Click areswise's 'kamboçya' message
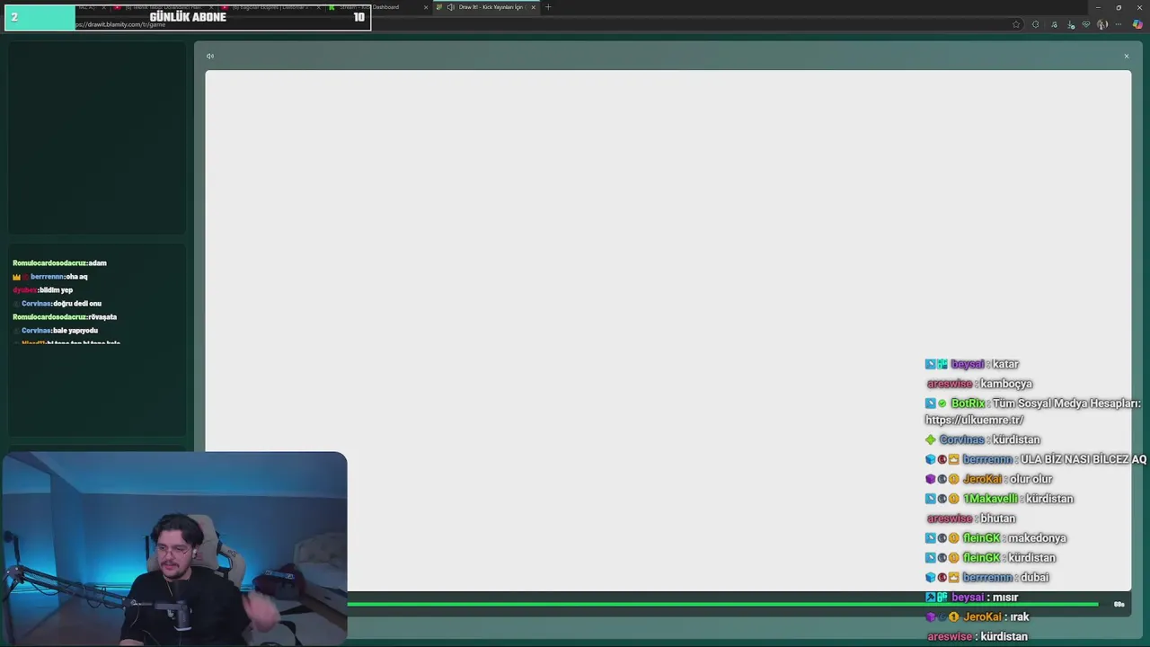Viewport: 1150px width, 647px height. [979, 384]
